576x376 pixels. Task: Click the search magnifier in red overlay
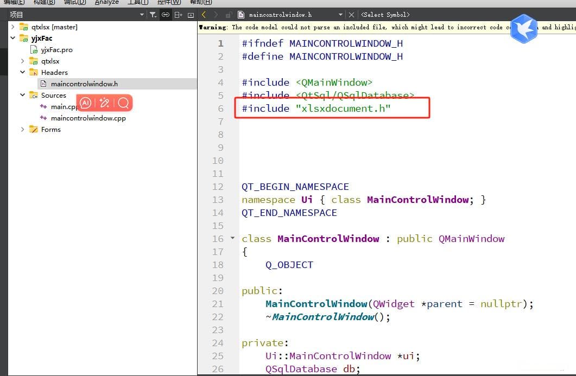click(123, 103)
